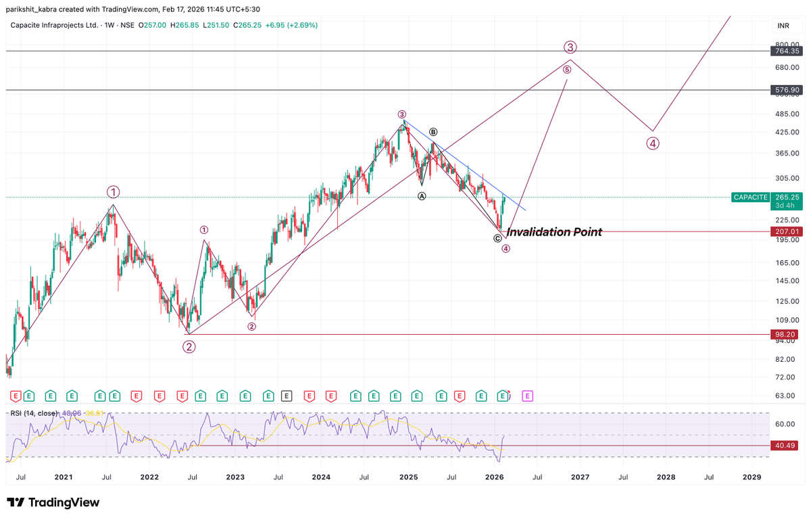Select the green earnings marker under January 2025
The height and width of the screenshot is (520, 811).
[x=417, y=396]
